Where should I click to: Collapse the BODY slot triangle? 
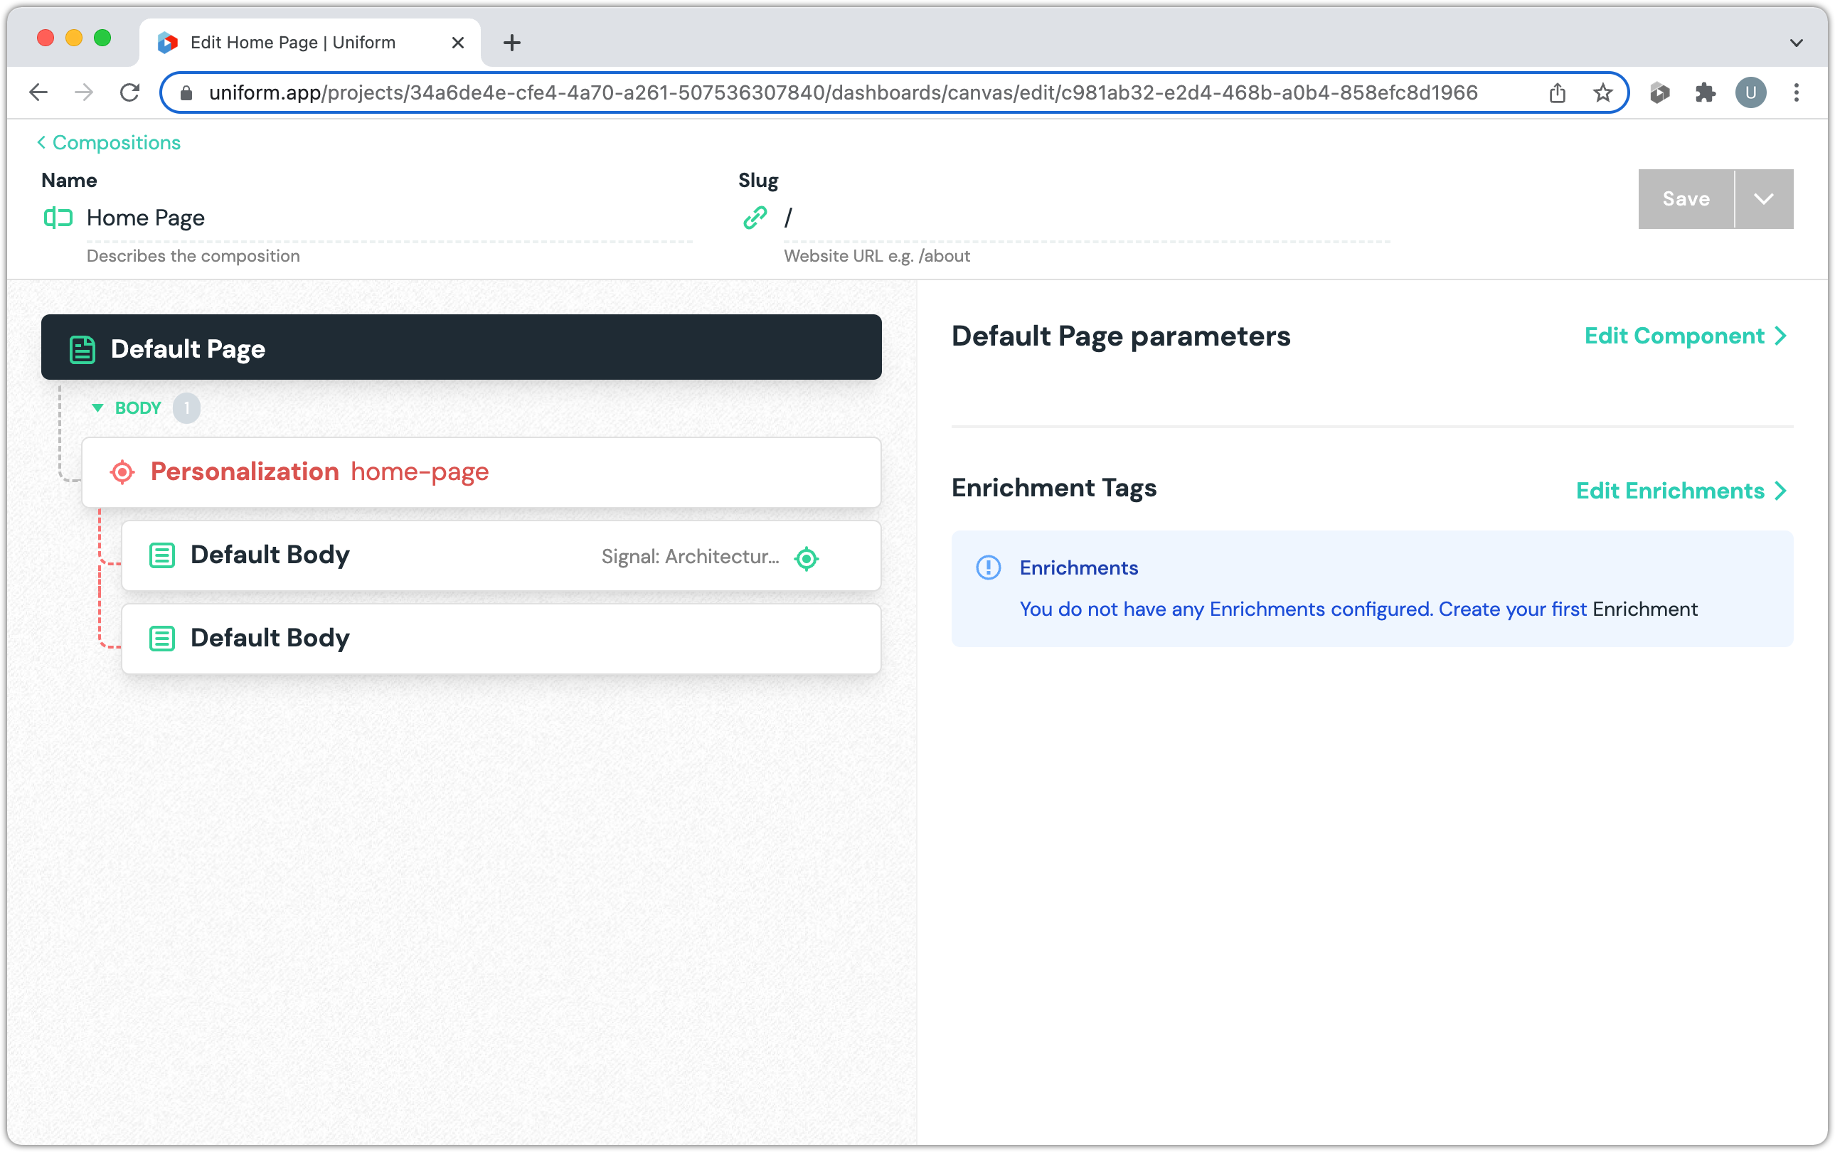point(97,407)
